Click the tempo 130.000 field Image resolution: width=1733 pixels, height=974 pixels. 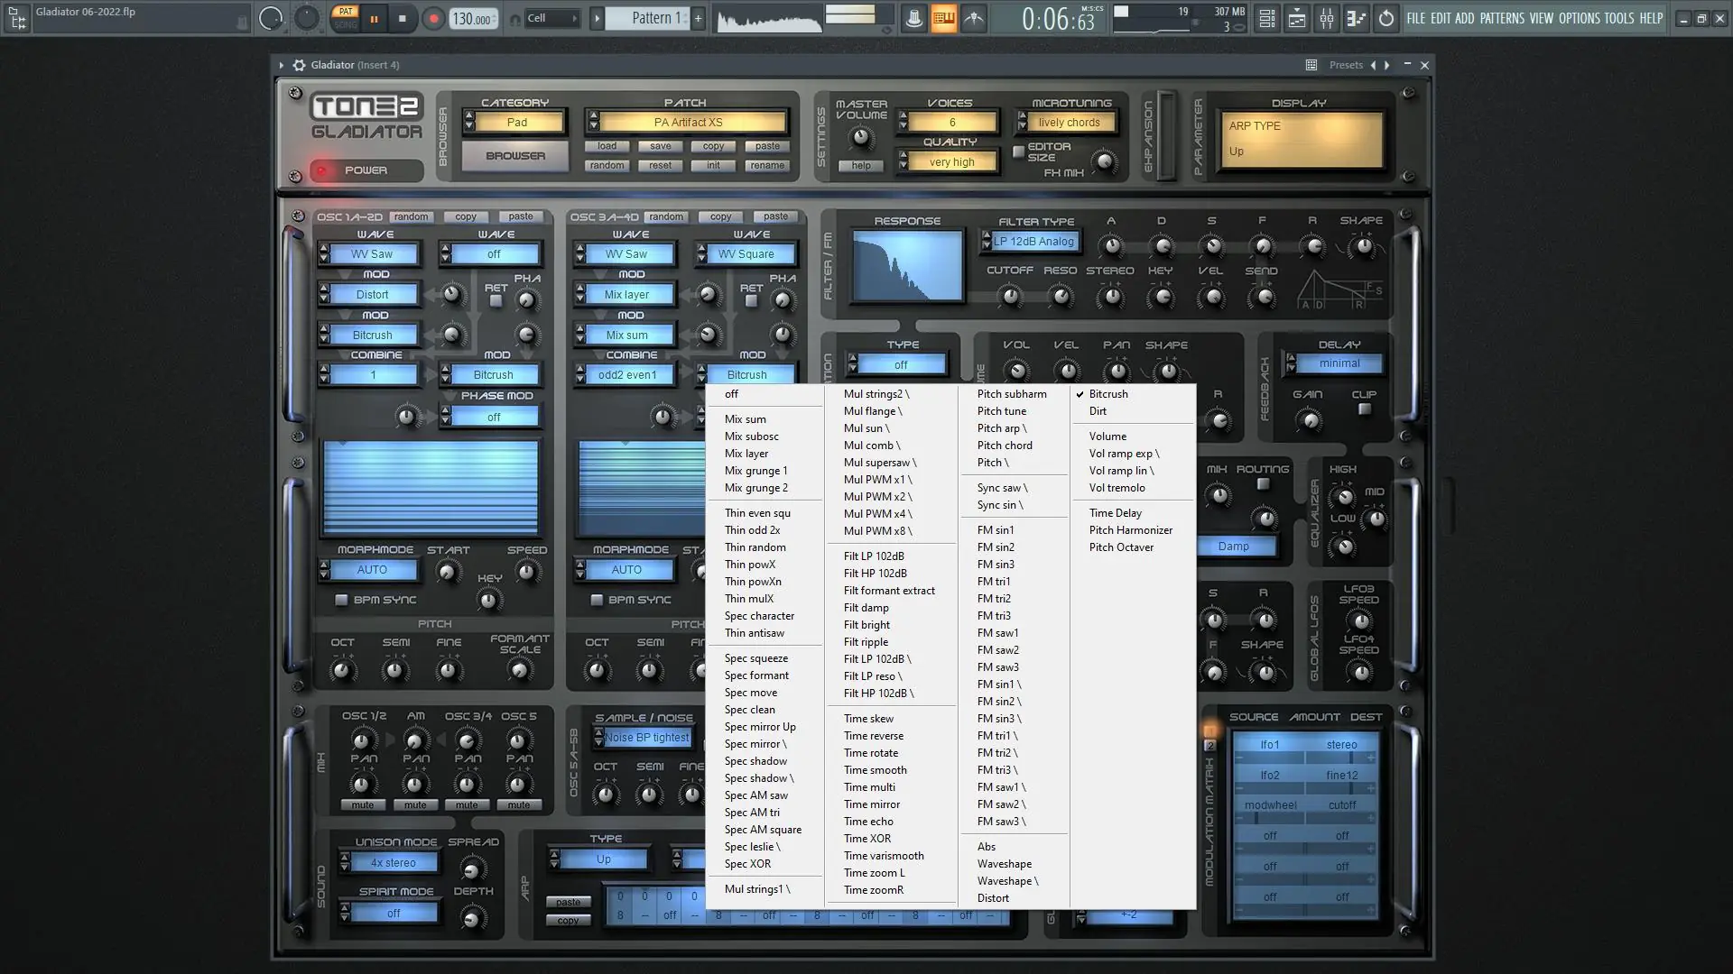(x=471, y=19)
